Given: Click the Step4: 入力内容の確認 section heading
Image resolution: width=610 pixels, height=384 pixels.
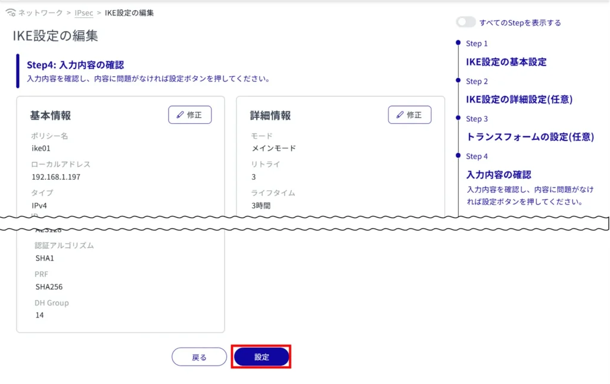Looking at the screenshot, I should tap(75, 65).
